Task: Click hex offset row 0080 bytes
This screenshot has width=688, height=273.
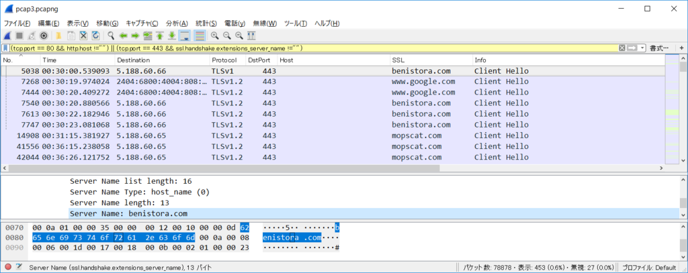Action: point(141,238)
